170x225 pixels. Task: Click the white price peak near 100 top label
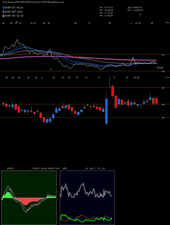tap(17, 40)
